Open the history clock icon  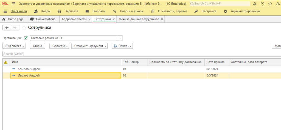(x=262, y=4)
